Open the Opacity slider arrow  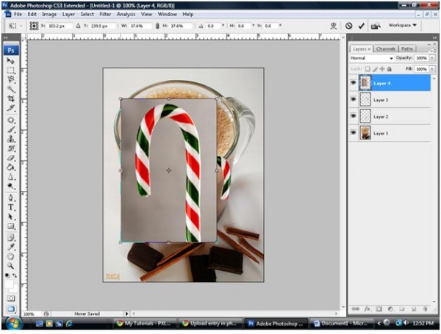[x=432, y=58]
